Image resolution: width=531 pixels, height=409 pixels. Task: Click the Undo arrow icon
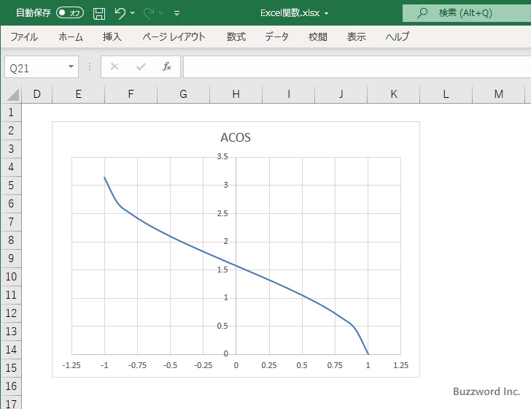point(120,13)
